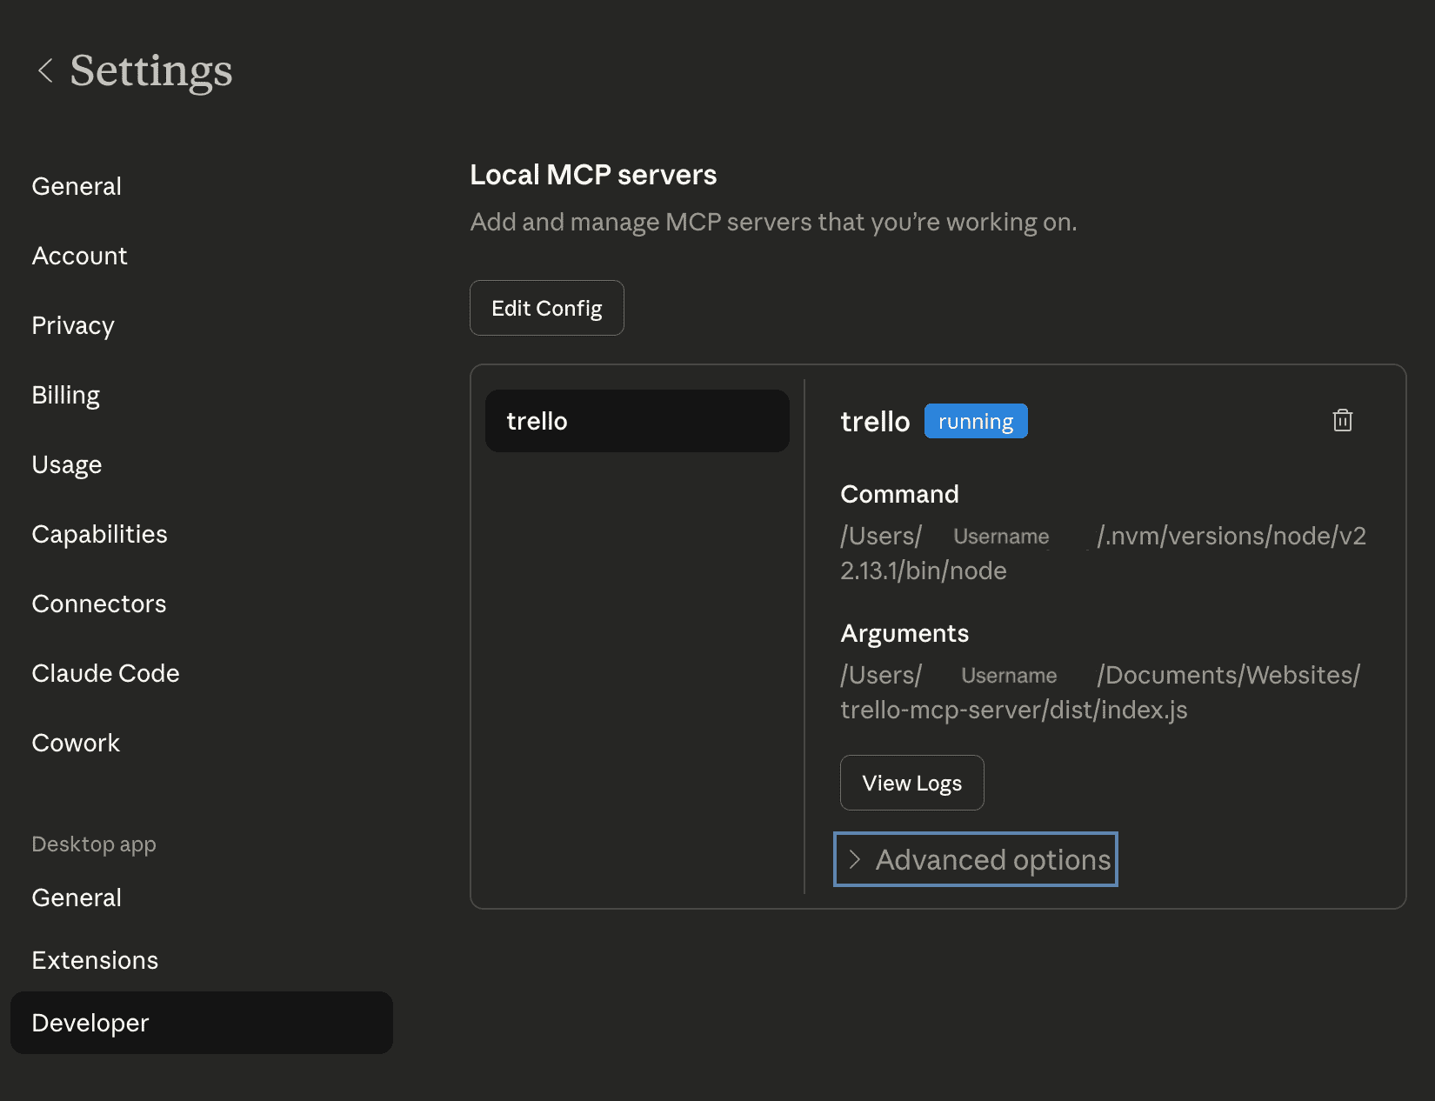Viewport: 1435px width, 1101px height.
Task: Open Desktop app General settings
Action: click(77, 897)
